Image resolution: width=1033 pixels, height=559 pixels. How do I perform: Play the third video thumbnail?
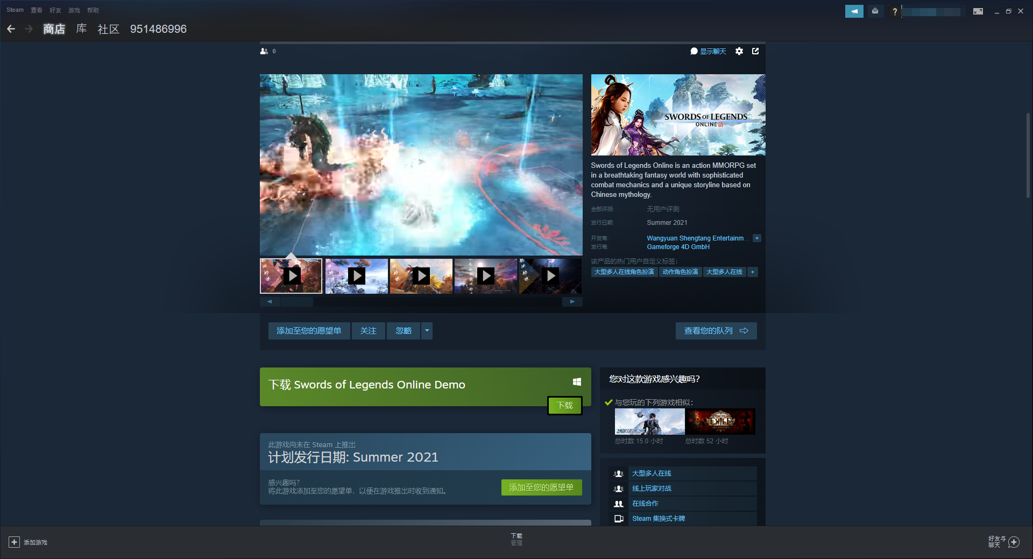pos(421,276)
